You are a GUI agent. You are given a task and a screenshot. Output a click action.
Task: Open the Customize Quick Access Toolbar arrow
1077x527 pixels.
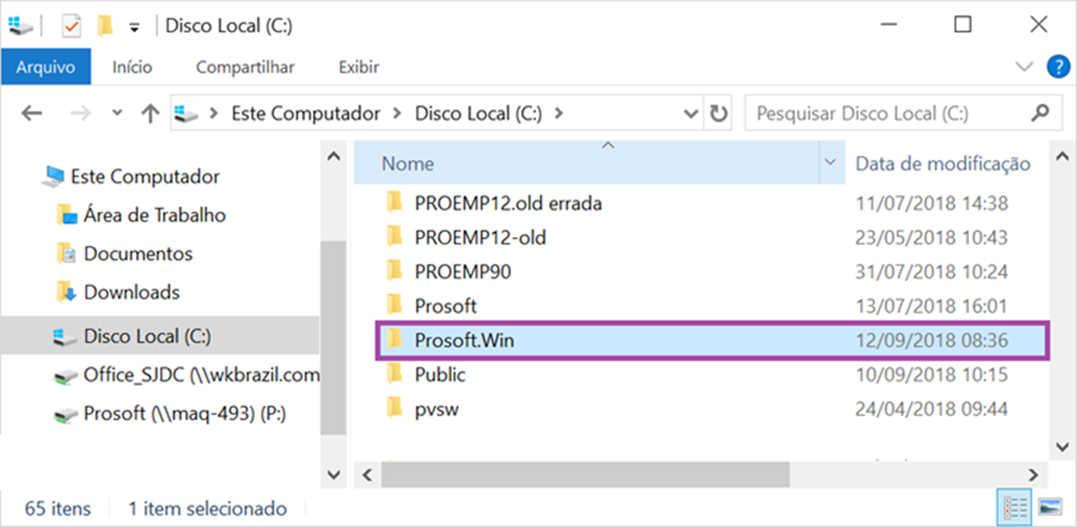[135, 28]
